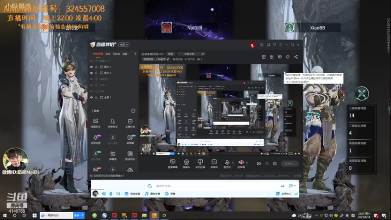
Task: Open the 读弹幕 tool icon
Action: click(x=130, y=139)
